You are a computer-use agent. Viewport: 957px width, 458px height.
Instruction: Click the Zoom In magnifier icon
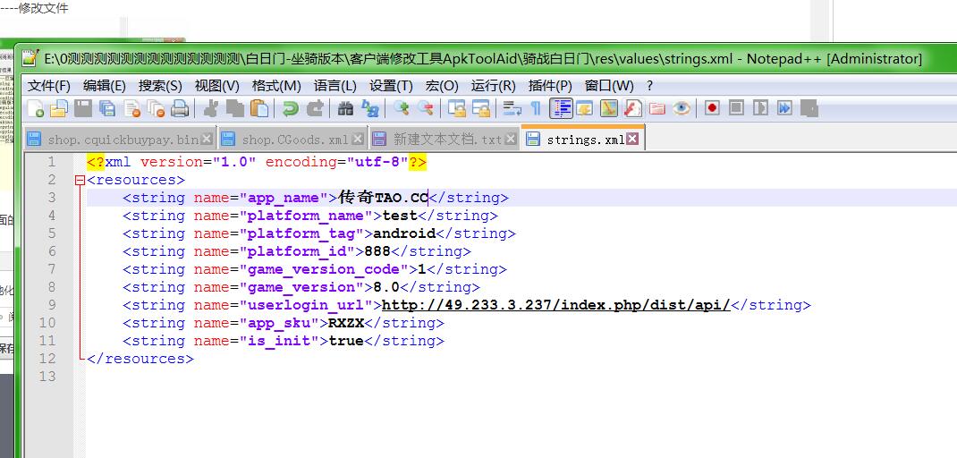402,108
